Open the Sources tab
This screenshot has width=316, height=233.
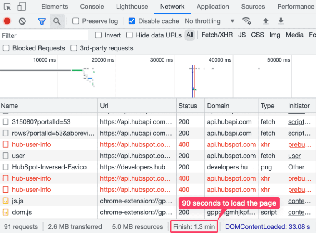(x=253, y=7)
